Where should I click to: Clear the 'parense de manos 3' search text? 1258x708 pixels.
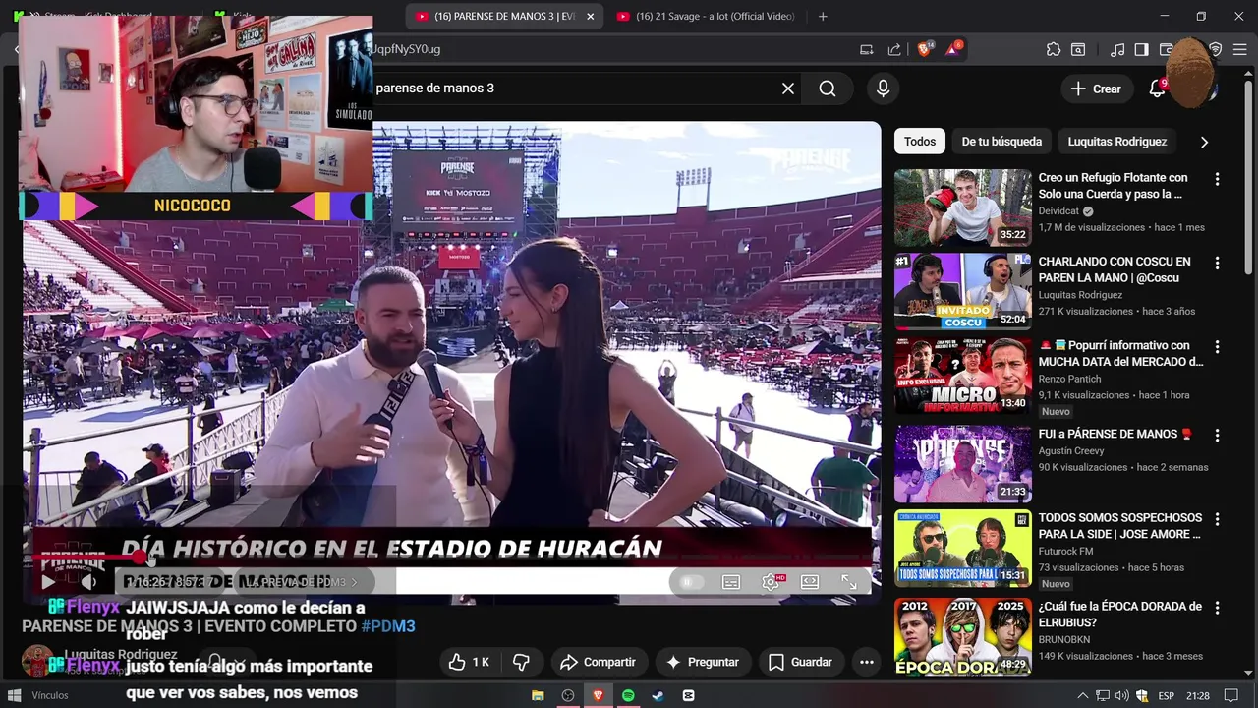click(x=788, y=88)
